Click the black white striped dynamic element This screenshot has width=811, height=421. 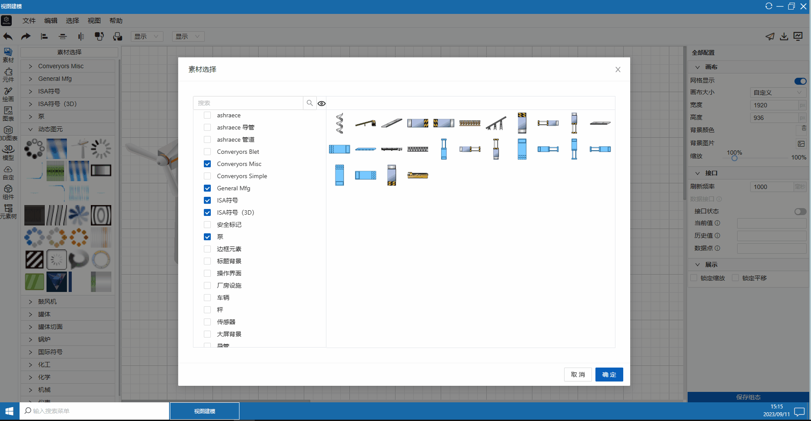[34, 260]
